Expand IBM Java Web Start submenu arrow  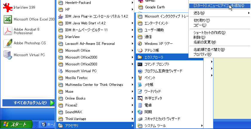[133, 23]
